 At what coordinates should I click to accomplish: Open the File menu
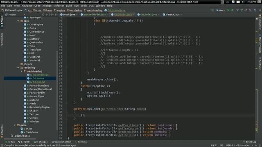point(3,6)
